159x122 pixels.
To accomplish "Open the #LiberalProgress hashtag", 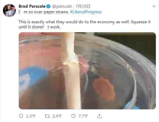I will 86,12.
